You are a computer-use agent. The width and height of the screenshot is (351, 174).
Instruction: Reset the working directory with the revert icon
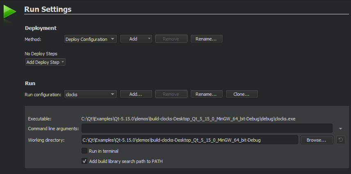(340, 140)
